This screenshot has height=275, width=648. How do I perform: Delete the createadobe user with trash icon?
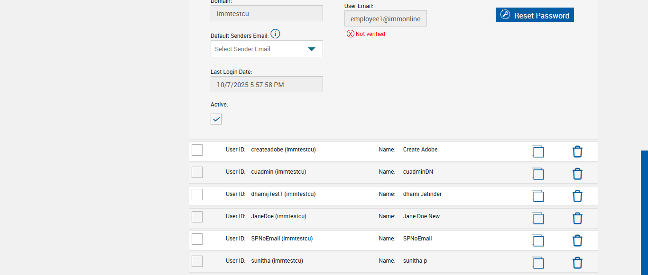pos(577,151)
